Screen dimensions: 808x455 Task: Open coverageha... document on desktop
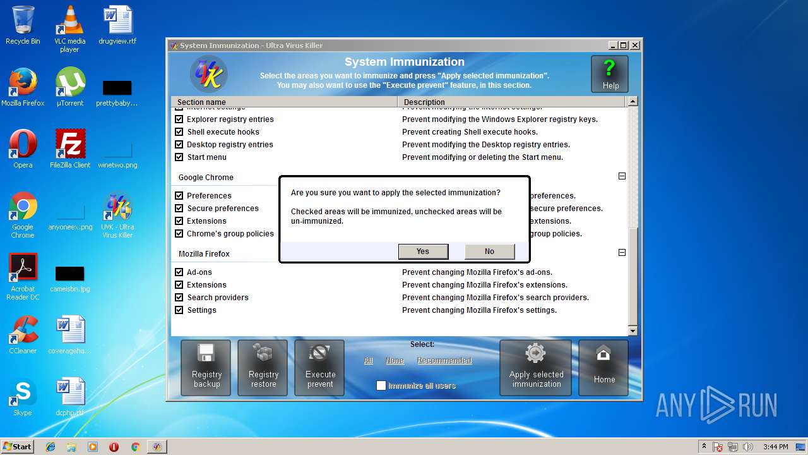pos(70,335)
